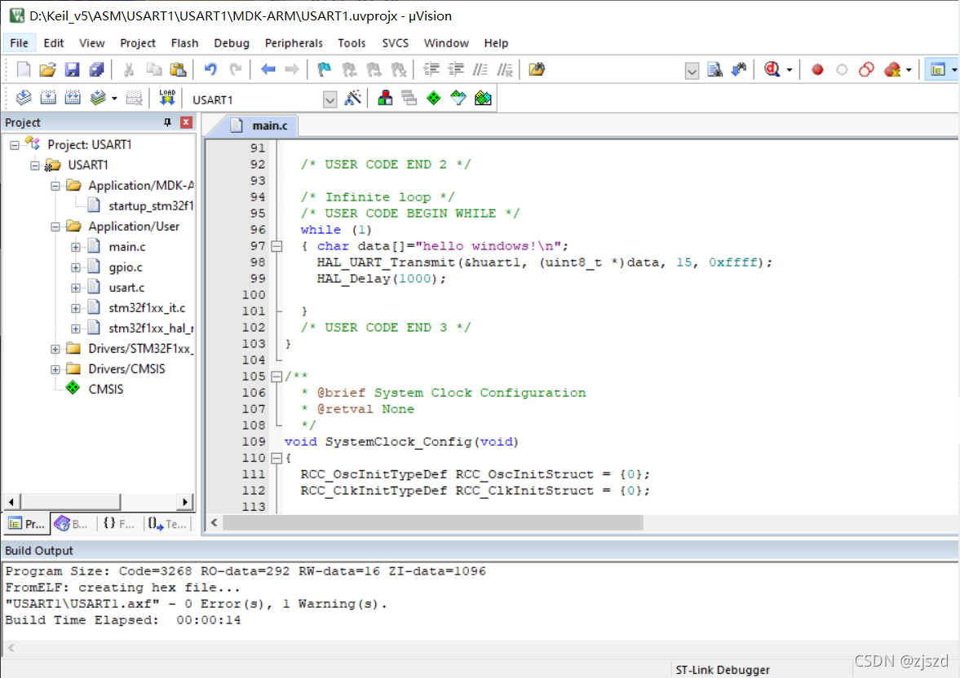The image size is (960, 678).
Task: Collapse the Project: USART1 root node
Action: pos(14,145)
